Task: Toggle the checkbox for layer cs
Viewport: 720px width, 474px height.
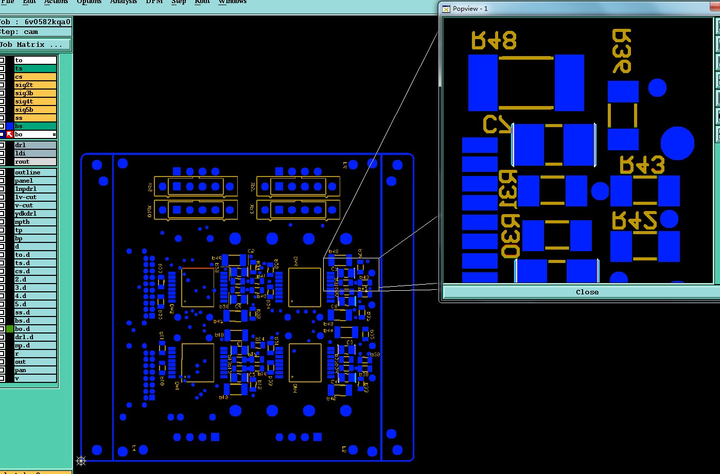Action: click(2, 77)
